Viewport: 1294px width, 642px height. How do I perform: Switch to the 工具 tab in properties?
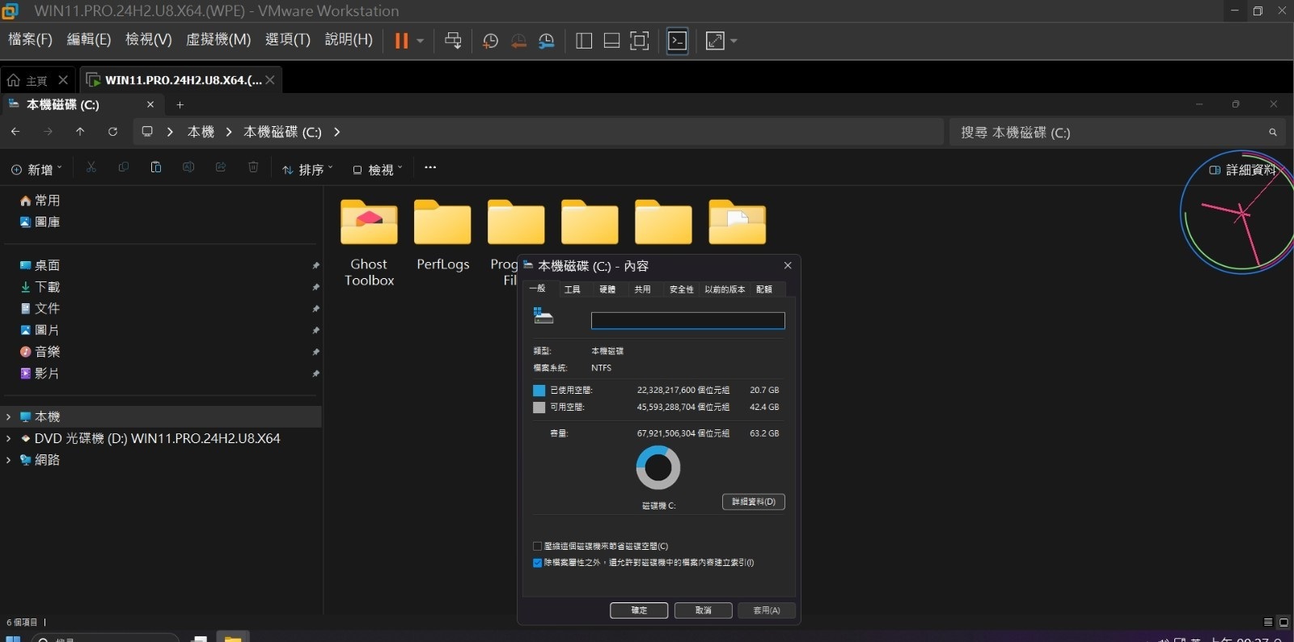573,289
